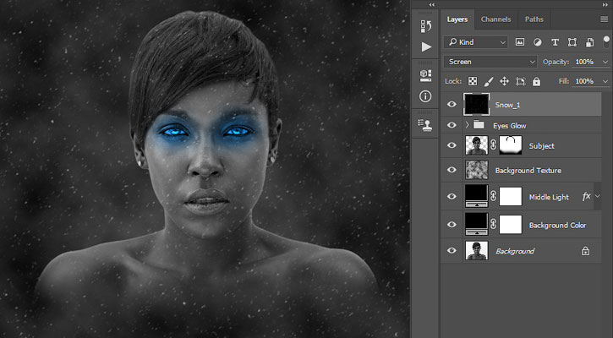Click the Middle Light fill color thumbnail
Viewport: 613px width, 338px height.
tap(477, 196)
